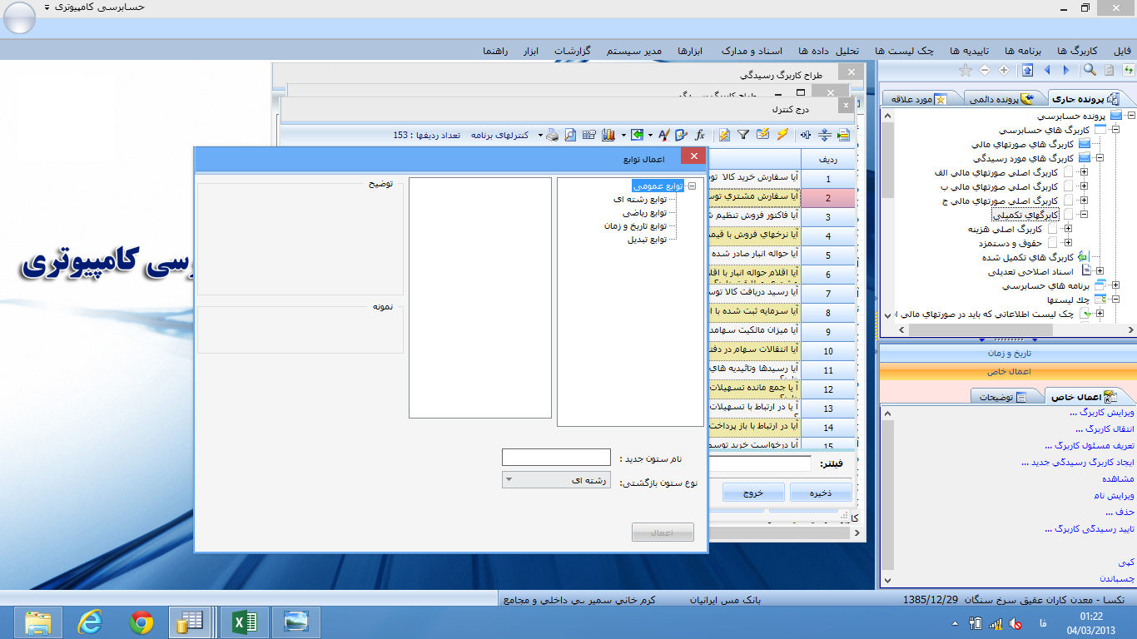Screen dimensions: 1137x639
Task: Click the blue forward arrow navigation icon
Action: (x=1066, y=71)
